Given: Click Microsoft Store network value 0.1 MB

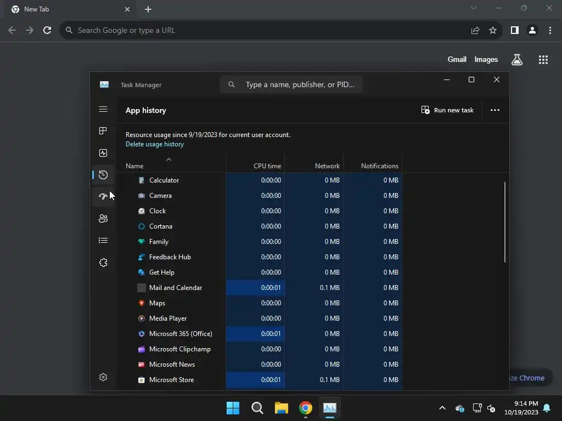Looking at the screenshot, I should coord(329,380).
